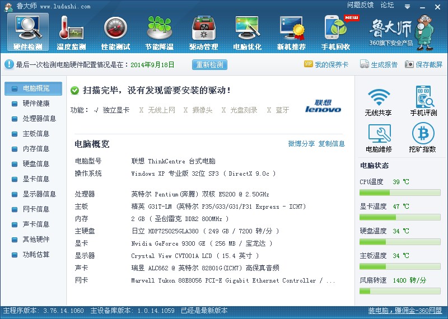The width and height of the screenshot is (448, 319).
Task: Click the 独立显卡 feature label
Action: point(116,110)
